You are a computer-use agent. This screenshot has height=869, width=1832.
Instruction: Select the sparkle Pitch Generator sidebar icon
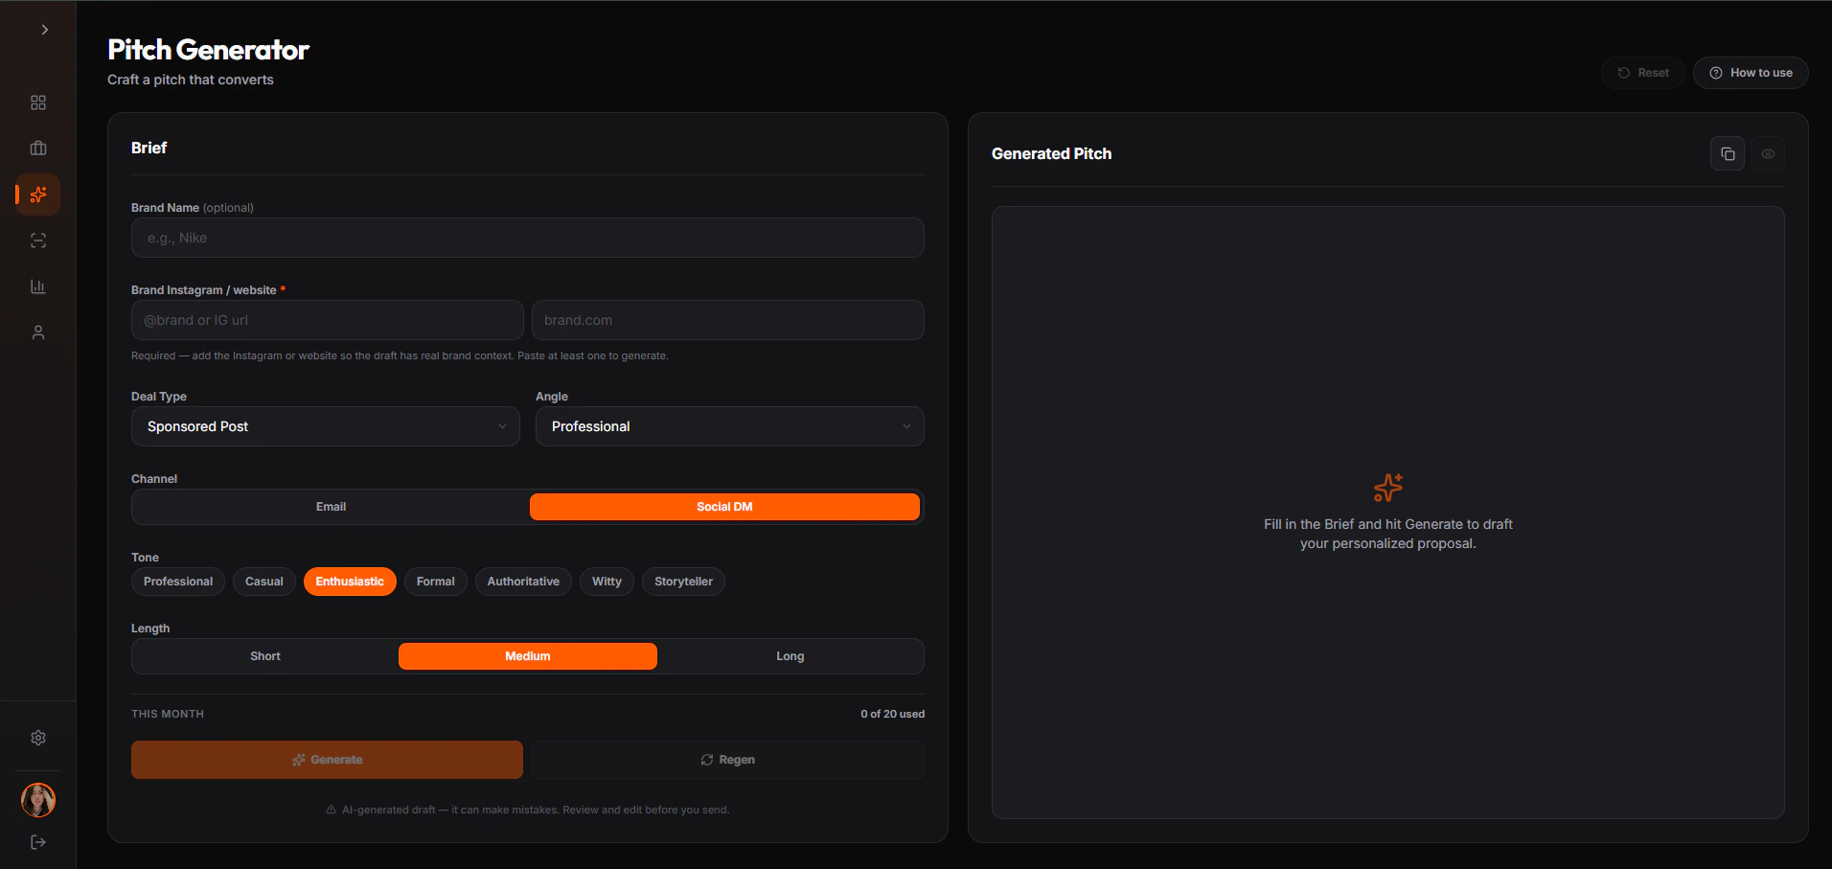click(x=38, y=194)
